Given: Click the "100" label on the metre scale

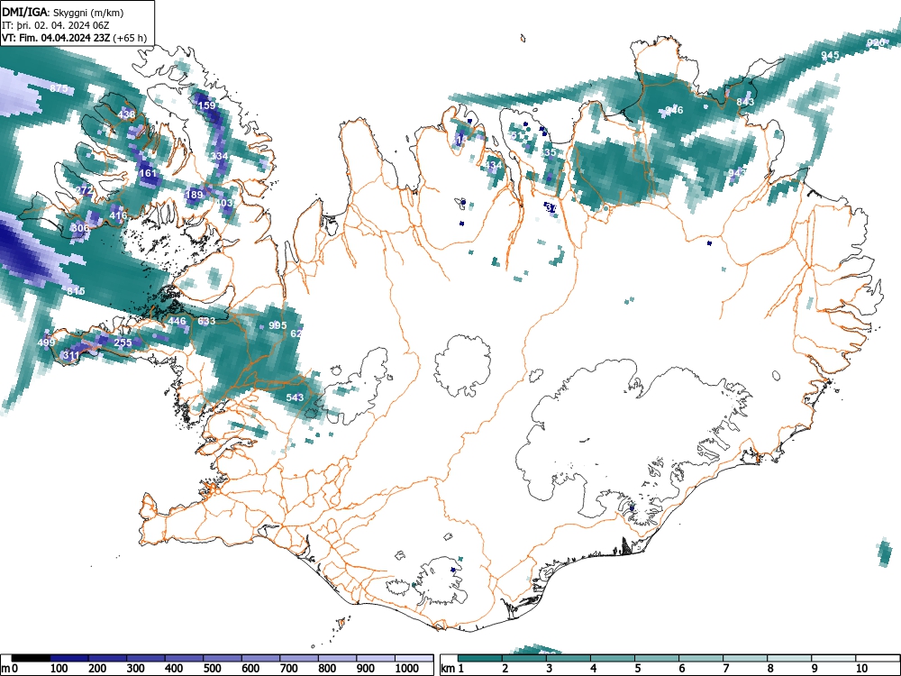Looking at the screenshot, I should [59, 669].
